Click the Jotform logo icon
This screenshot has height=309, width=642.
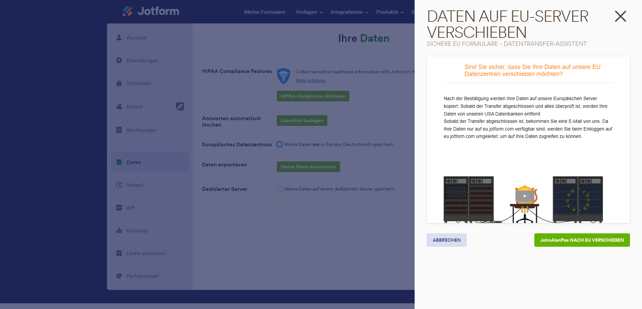tap(128, 11)
